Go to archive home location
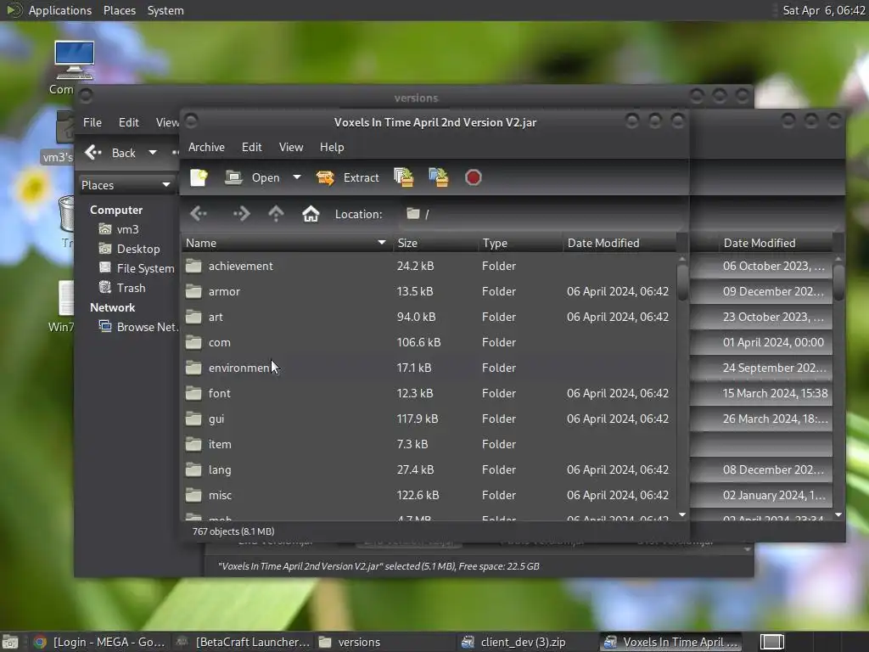 tap(311, 213)
